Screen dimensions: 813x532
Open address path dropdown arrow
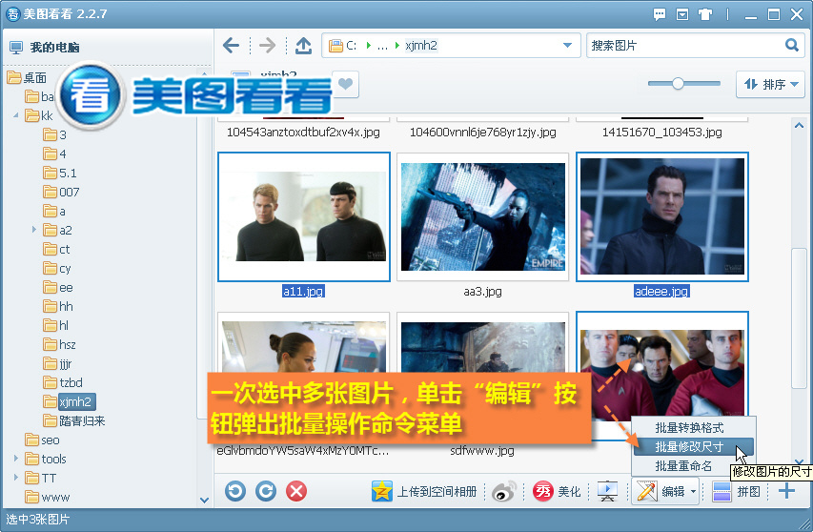tap(568, 46)
